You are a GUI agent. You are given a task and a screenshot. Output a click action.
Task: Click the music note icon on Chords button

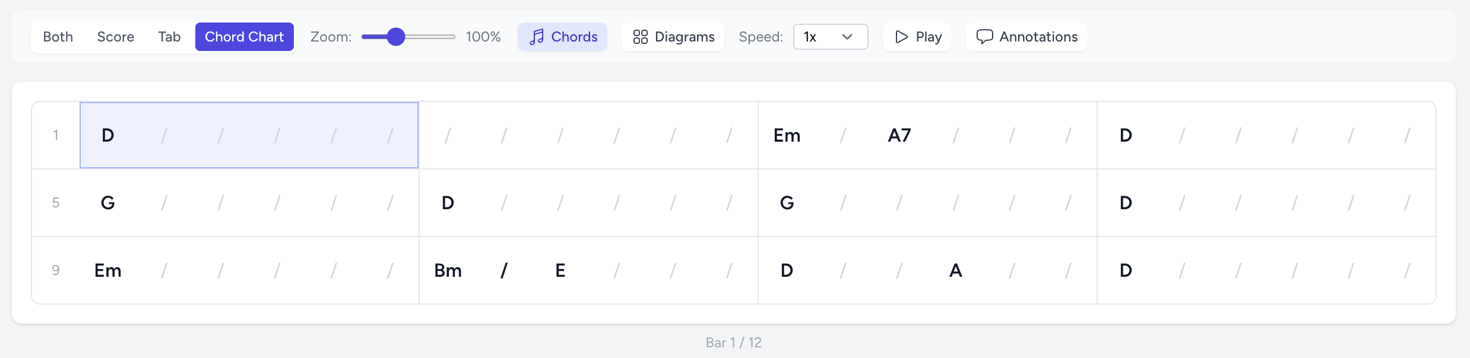point(537,37)
